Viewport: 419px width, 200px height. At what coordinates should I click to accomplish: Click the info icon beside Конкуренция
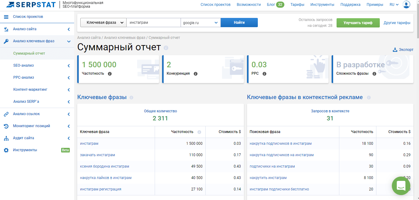coord(195,74)
